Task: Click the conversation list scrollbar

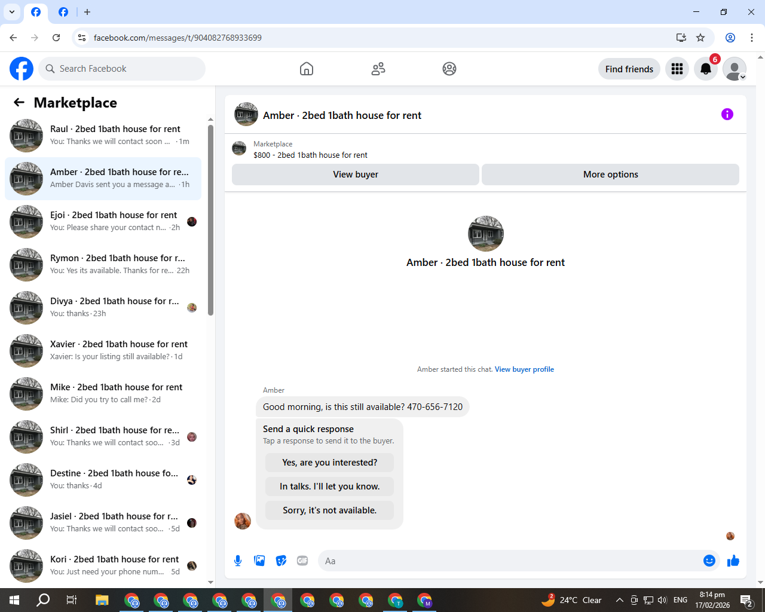Action: 210,220
